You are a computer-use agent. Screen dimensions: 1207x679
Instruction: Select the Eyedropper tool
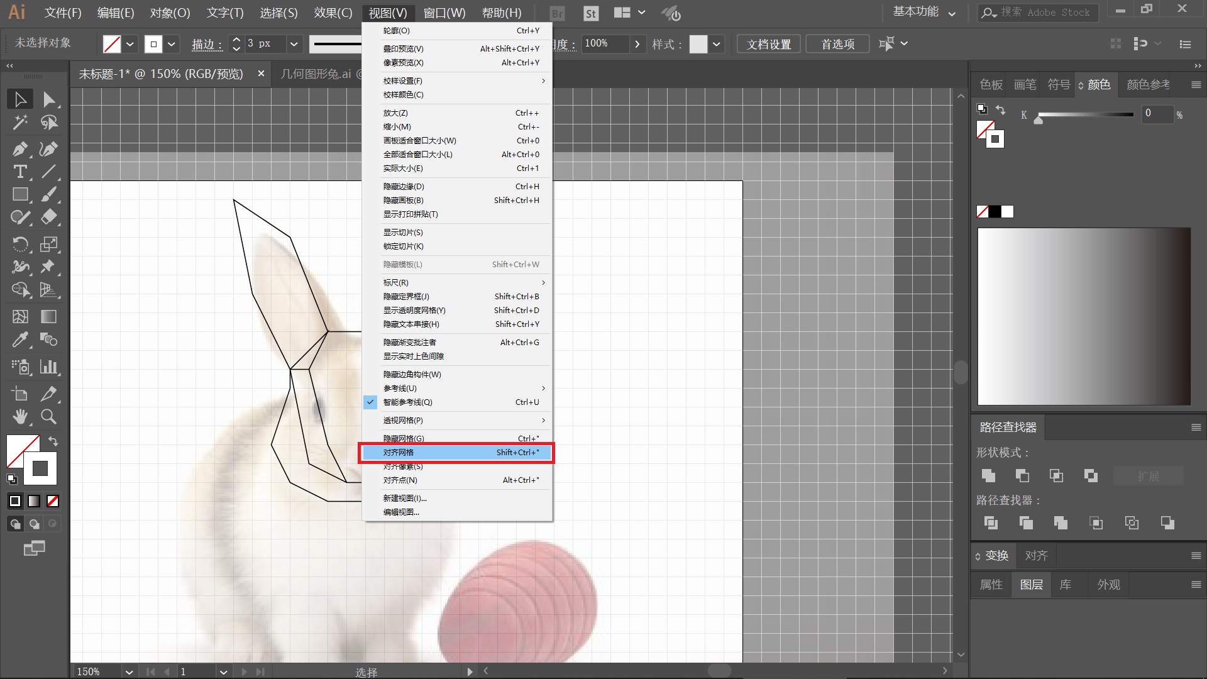(19, 340)
